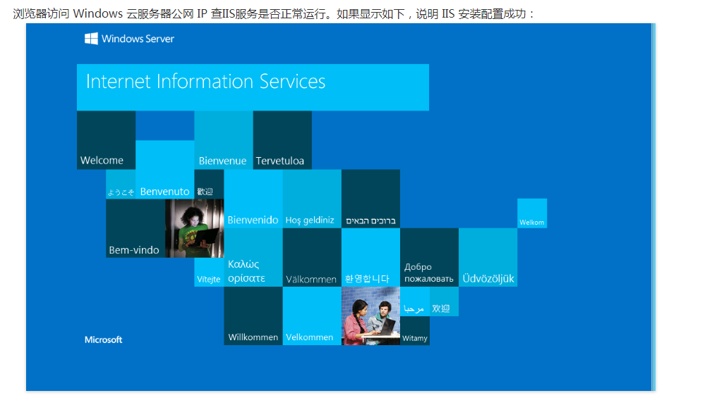Screen dimensions: 712x417
Task: Select the Swedish Välkommen tile
Action: pos(312,257)
